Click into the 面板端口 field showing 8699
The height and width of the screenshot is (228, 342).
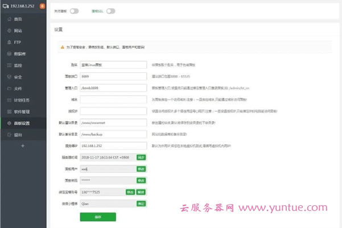(x=106, y=76)
